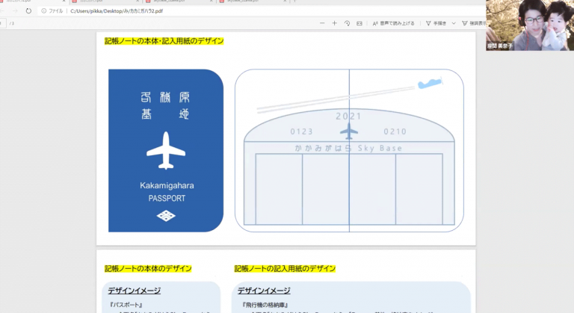
Task: Start read aloud (音声で読み上げる)
Action: click(394, 23)
